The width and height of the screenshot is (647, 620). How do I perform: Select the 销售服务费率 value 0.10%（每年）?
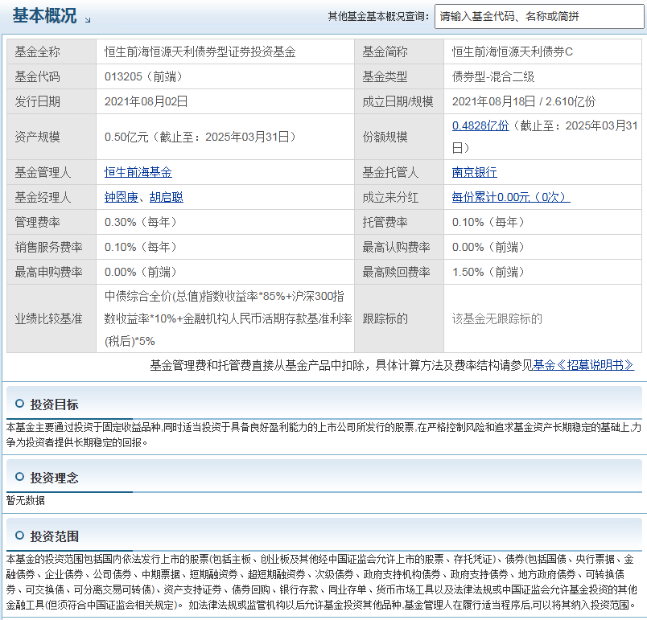(x=141, y=247)
